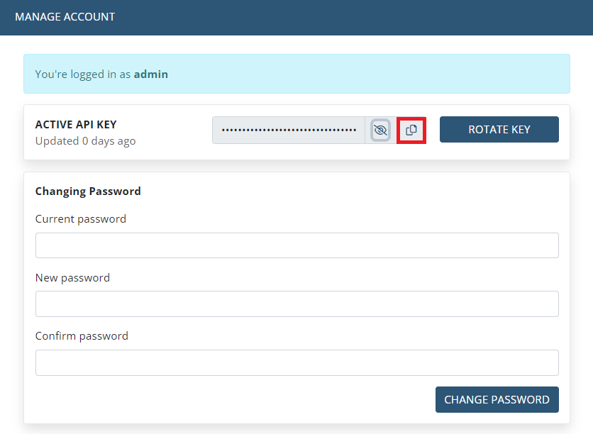Click the Manage Account header title
593x434 pixels.
click(x=65, y=16)
